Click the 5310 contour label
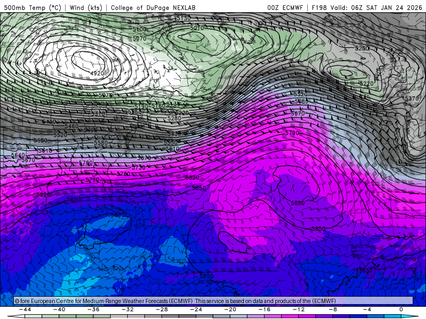426x319 pixels. point(98,114)
